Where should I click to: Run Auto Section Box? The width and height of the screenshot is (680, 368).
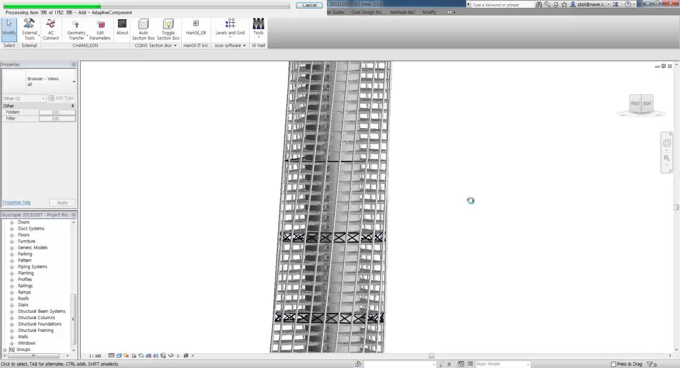click(143, 30)
